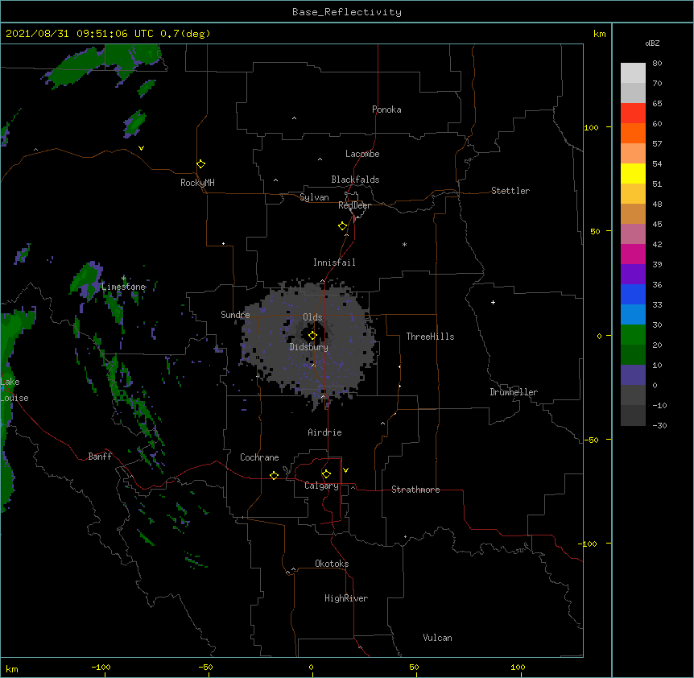
Task: Click the yellow swatch at 54 dBZ
Action: point(633,173)
